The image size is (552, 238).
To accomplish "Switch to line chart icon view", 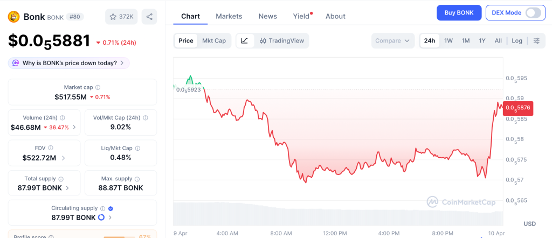I will pyautogui.click(x=244, y=40).
